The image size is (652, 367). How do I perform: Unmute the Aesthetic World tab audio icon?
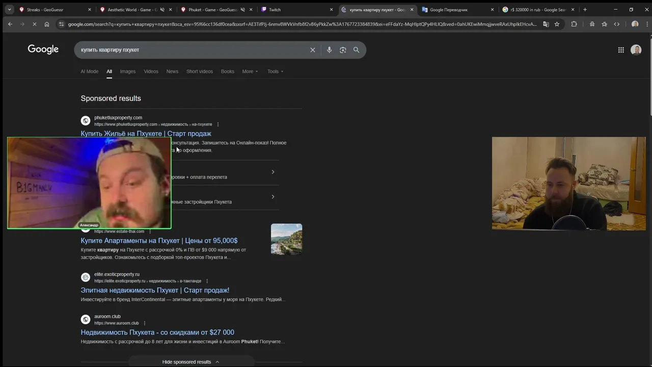click(x=162, y=10)
